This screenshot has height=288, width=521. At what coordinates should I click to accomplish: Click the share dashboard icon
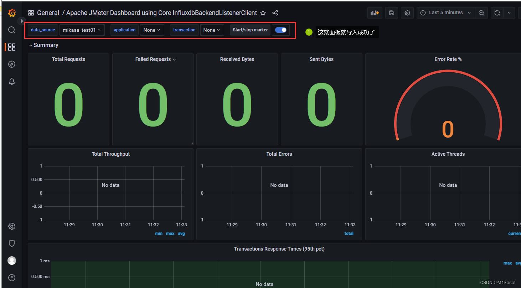275,13
